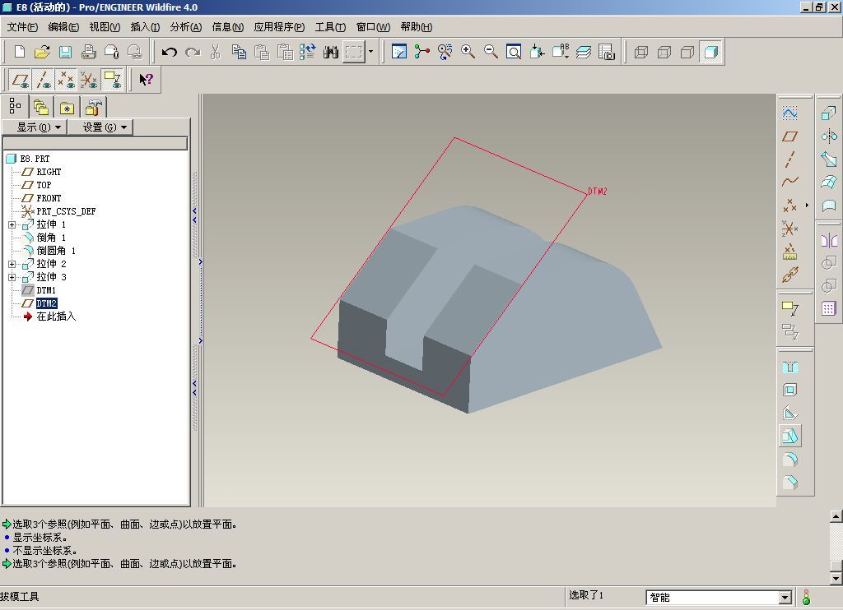The image size is (843, 610).
Task: Expand the 拉伸 2 feature
Action: (x=12, y=264)
